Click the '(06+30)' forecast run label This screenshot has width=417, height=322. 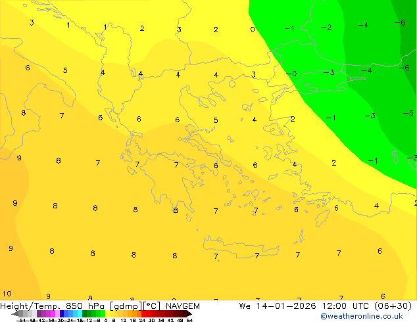(x=393, y=306)
